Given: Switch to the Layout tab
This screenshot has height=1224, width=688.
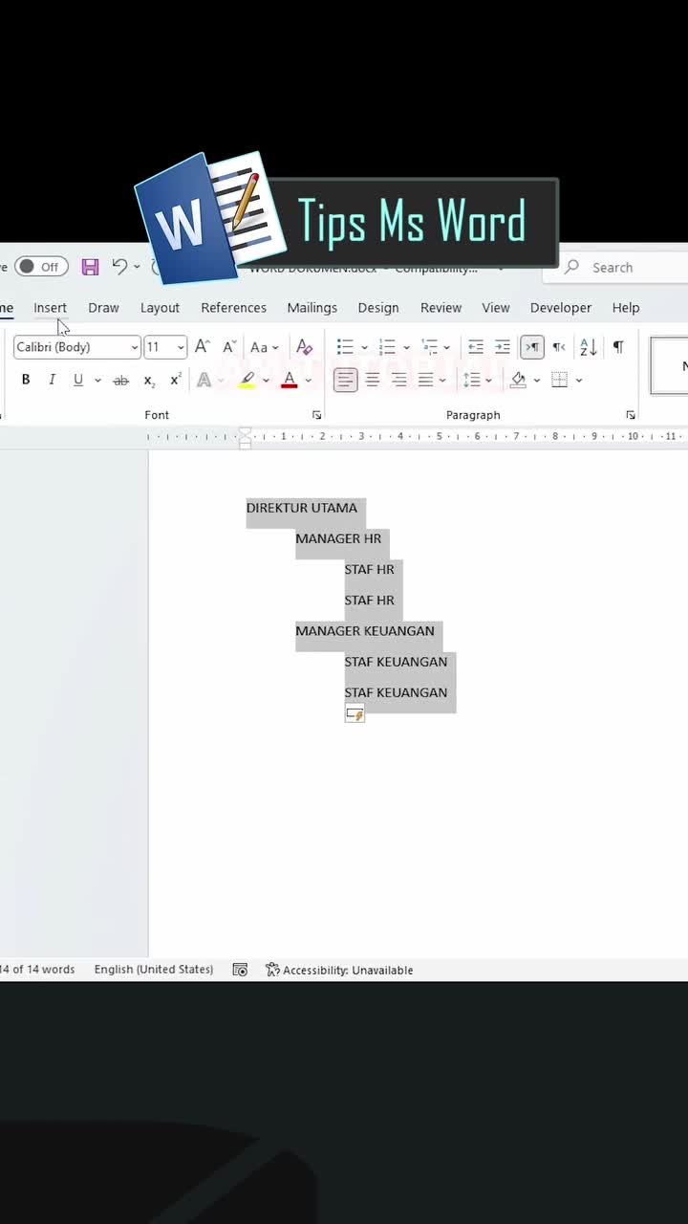Looking at the screenshot, I should coord(160,307).
